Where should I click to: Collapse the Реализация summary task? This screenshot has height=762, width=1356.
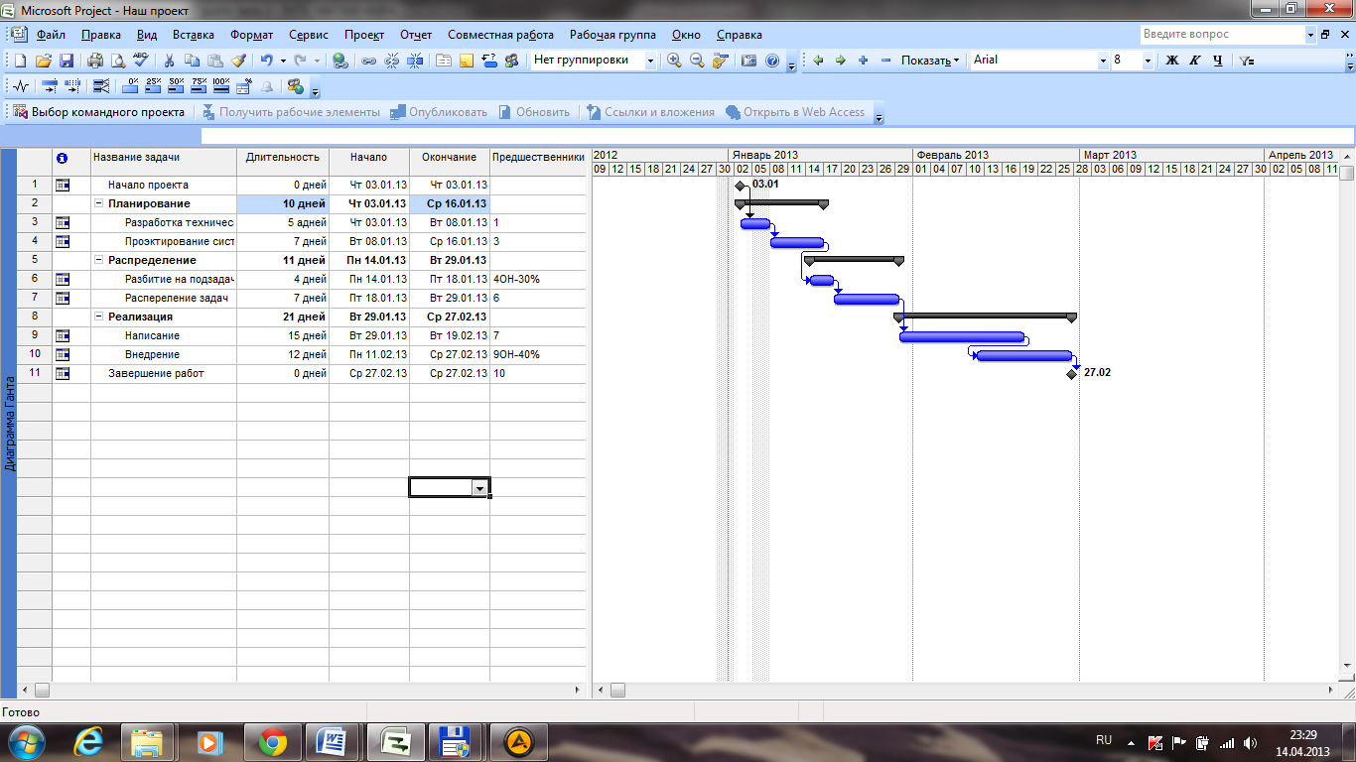(99, 317)
